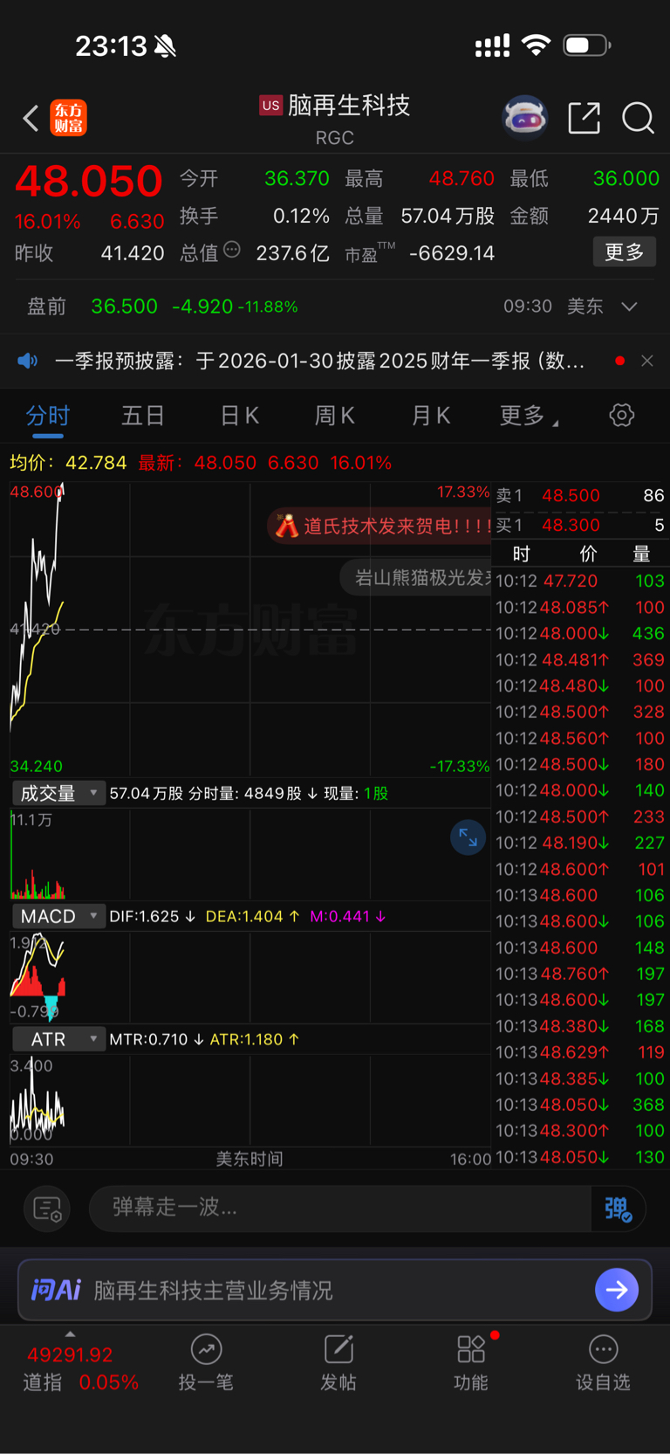This screenshot has width=670, height=1454.
Task: Open the 成交量 indicator dropdown
Action: pos(58,793)
